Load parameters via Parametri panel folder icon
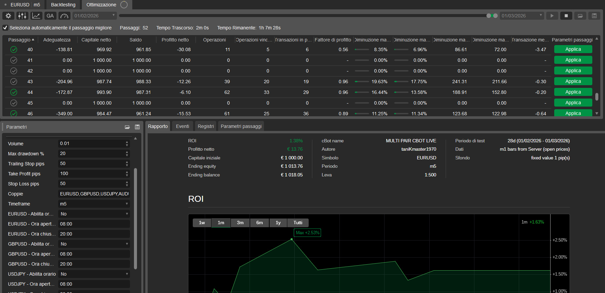This screenshot has height=293, width=605. pos(127,127)
